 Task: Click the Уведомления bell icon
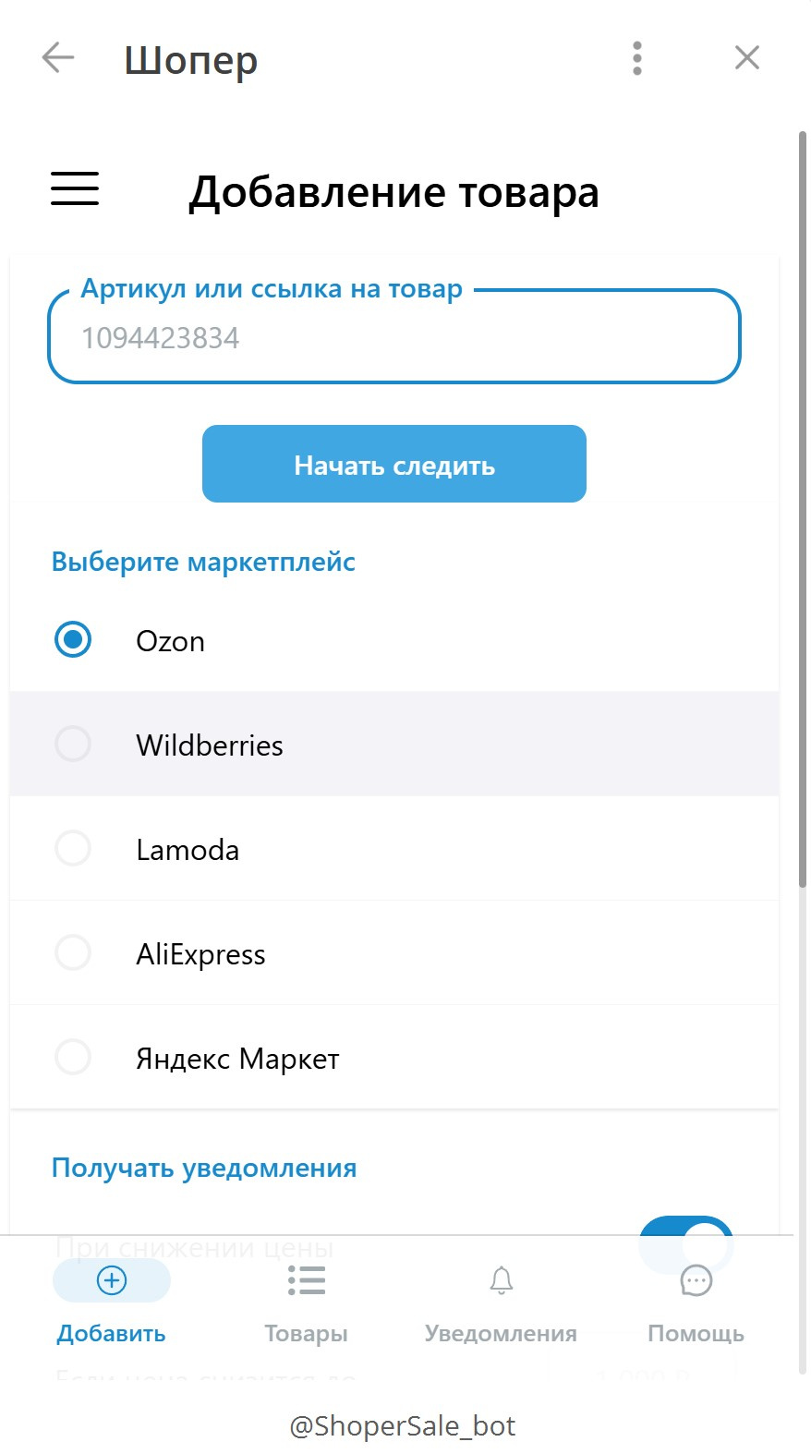[x=501, y=1280]
